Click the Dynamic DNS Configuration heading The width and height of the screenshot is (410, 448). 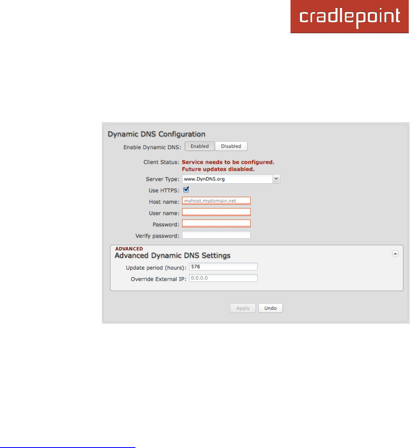[x=156, y=134]
